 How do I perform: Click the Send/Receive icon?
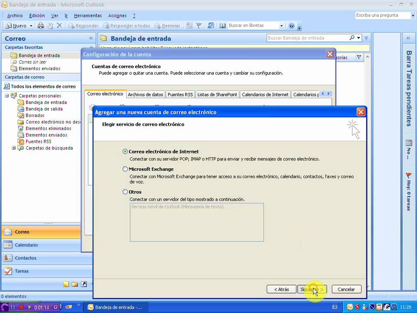[211, 26]
